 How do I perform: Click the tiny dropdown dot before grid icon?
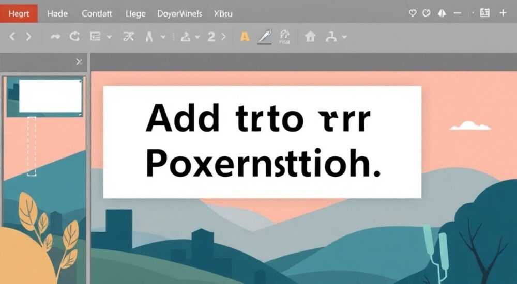click(x=473, y=13)
